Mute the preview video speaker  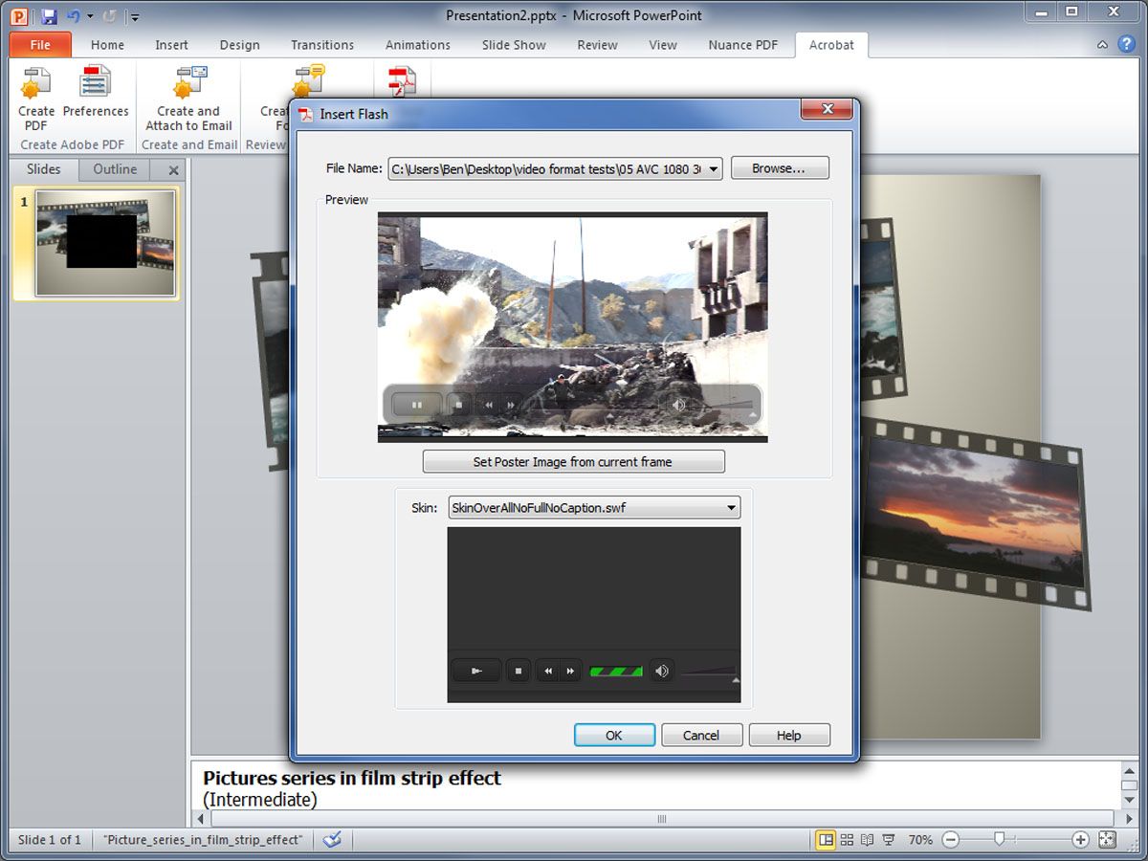click(678, 405)
